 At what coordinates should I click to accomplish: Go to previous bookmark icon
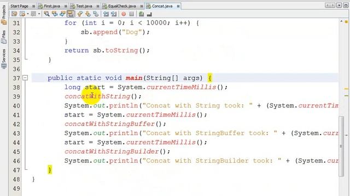[80, 14]
